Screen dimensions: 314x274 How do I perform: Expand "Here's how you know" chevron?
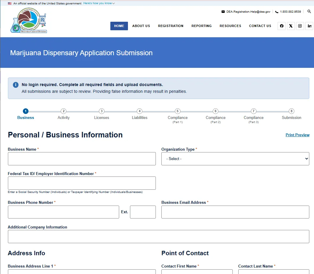pos(113,4)
